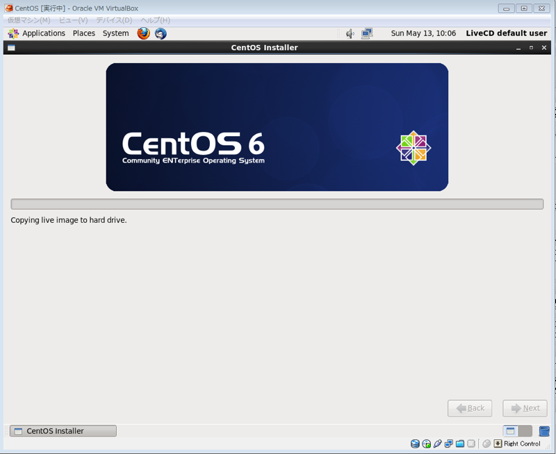Click the VirtualBox optical disc status icon

(x=426, y=444)
